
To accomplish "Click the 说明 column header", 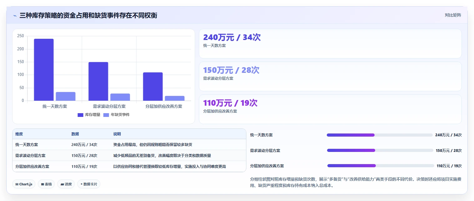I will point(117,134).
